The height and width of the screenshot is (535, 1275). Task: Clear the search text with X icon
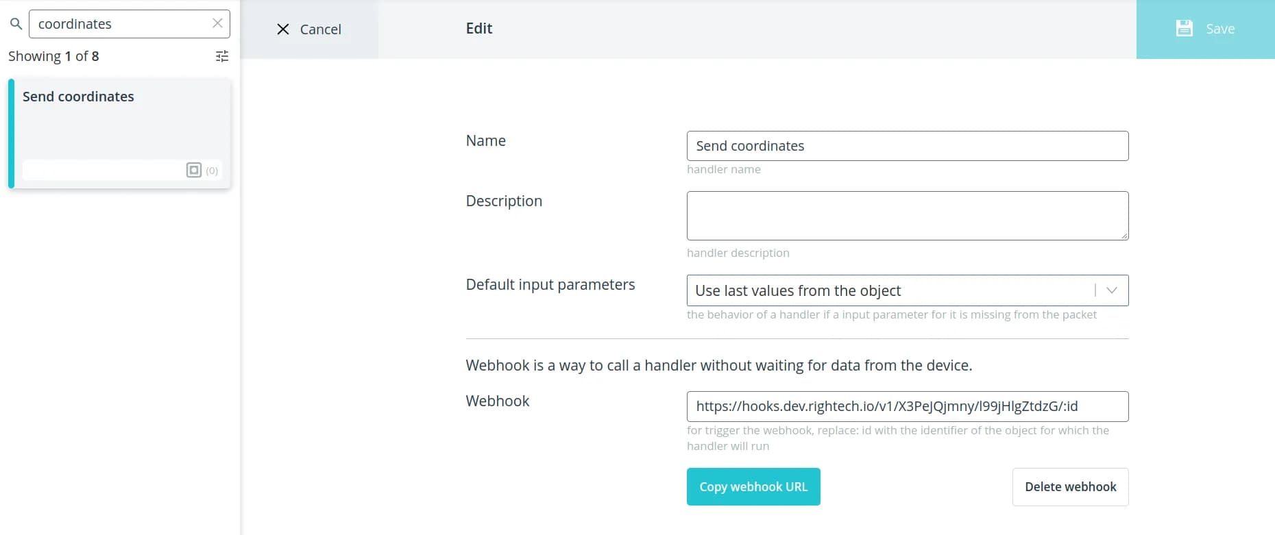point(217,23)
